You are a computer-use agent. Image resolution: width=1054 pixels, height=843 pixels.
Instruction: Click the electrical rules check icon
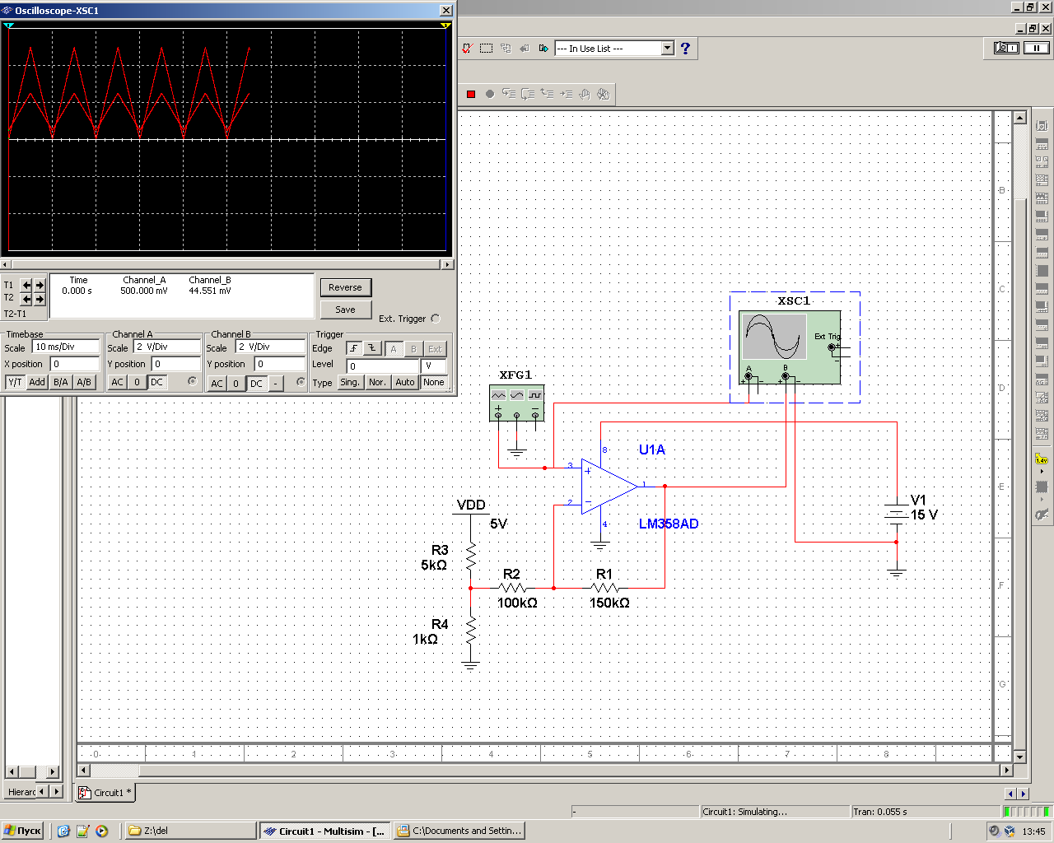pyautogui.click(x=467, y=49)
